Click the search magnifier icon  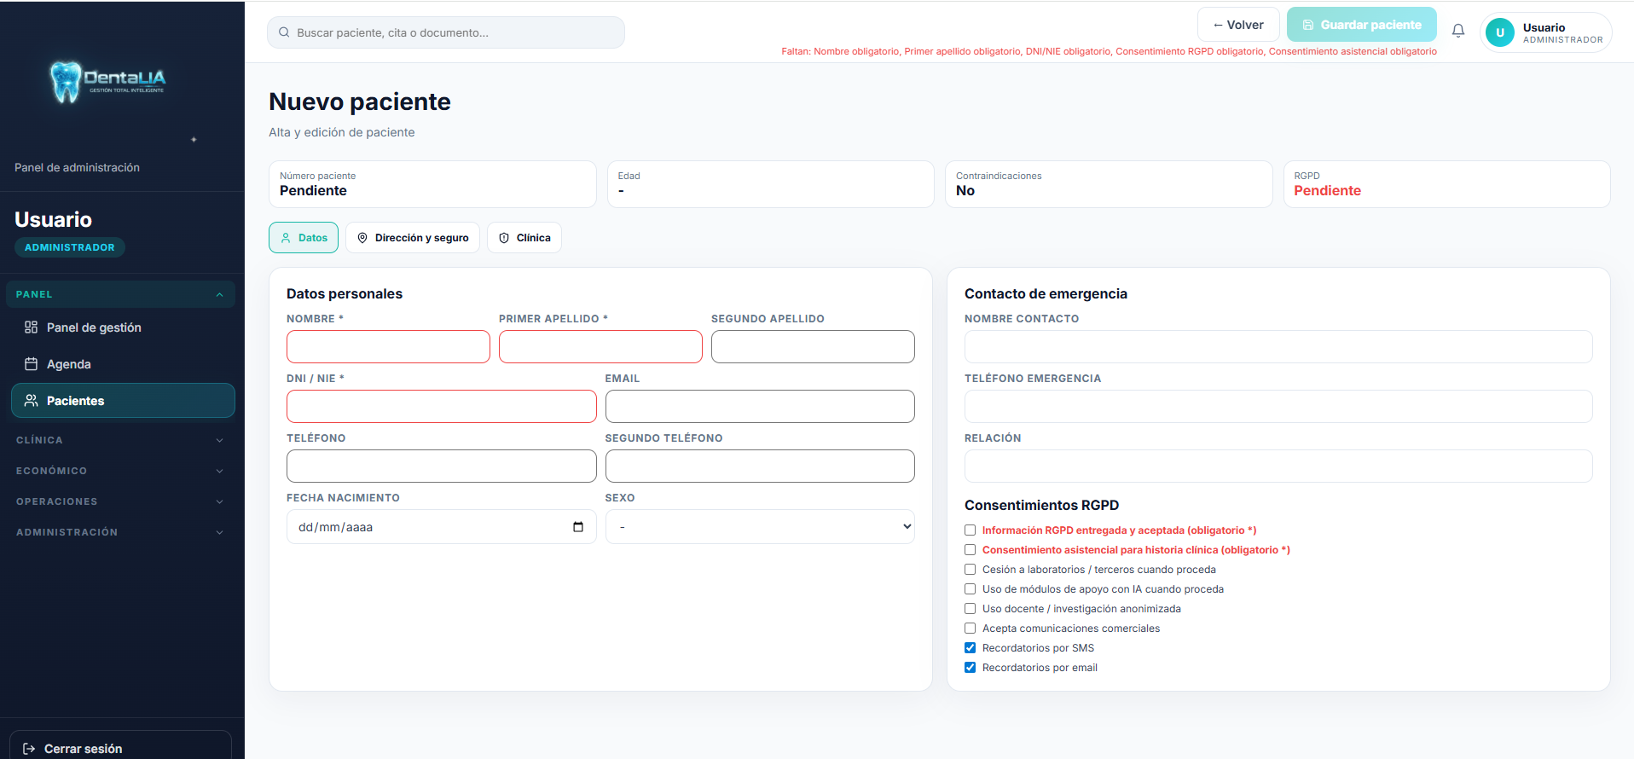284,32
